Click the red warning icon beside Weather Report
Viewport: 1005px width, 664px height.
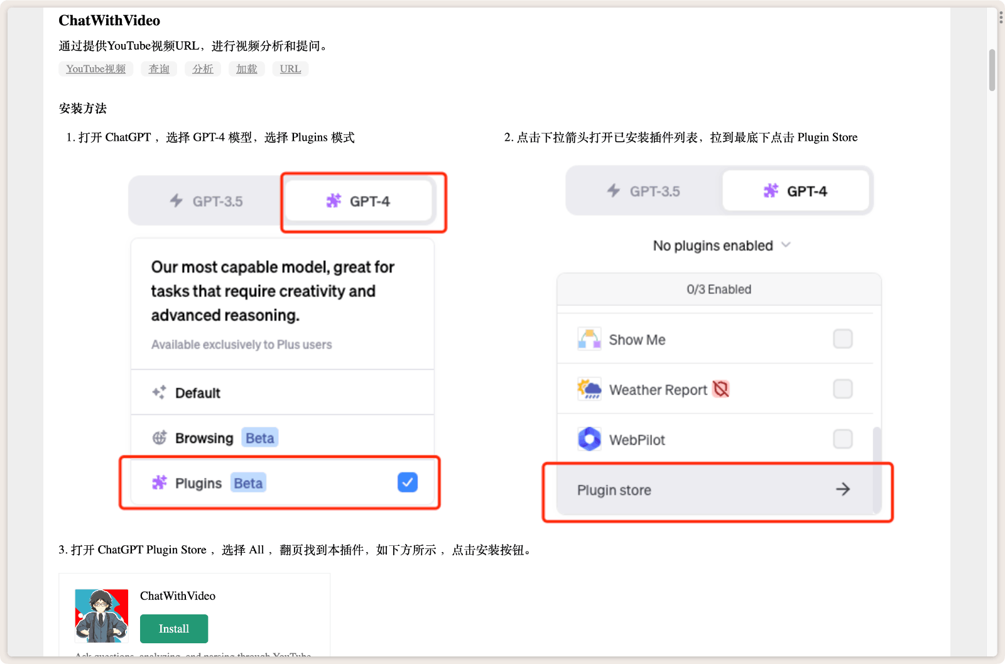721,389
